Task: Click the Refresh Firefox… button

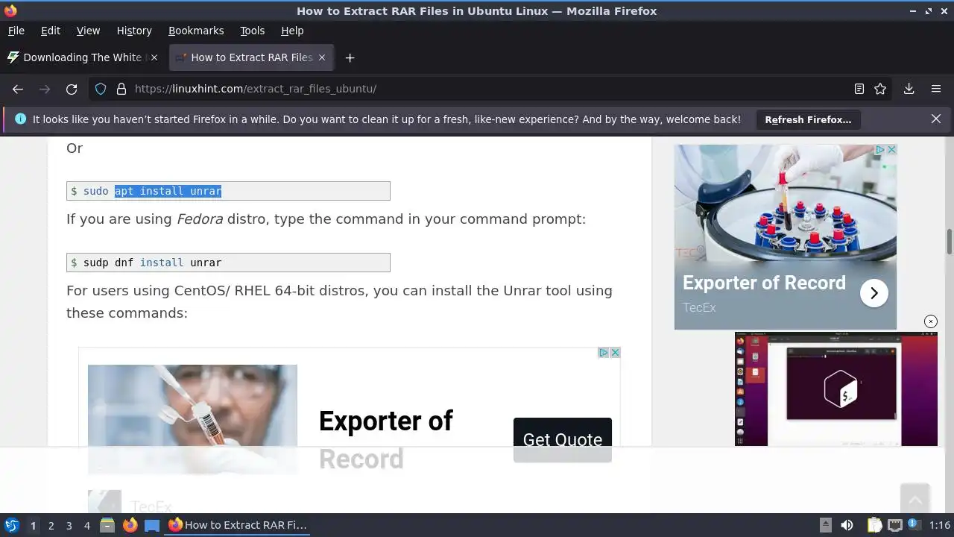Action: click(x=808, y=119)
